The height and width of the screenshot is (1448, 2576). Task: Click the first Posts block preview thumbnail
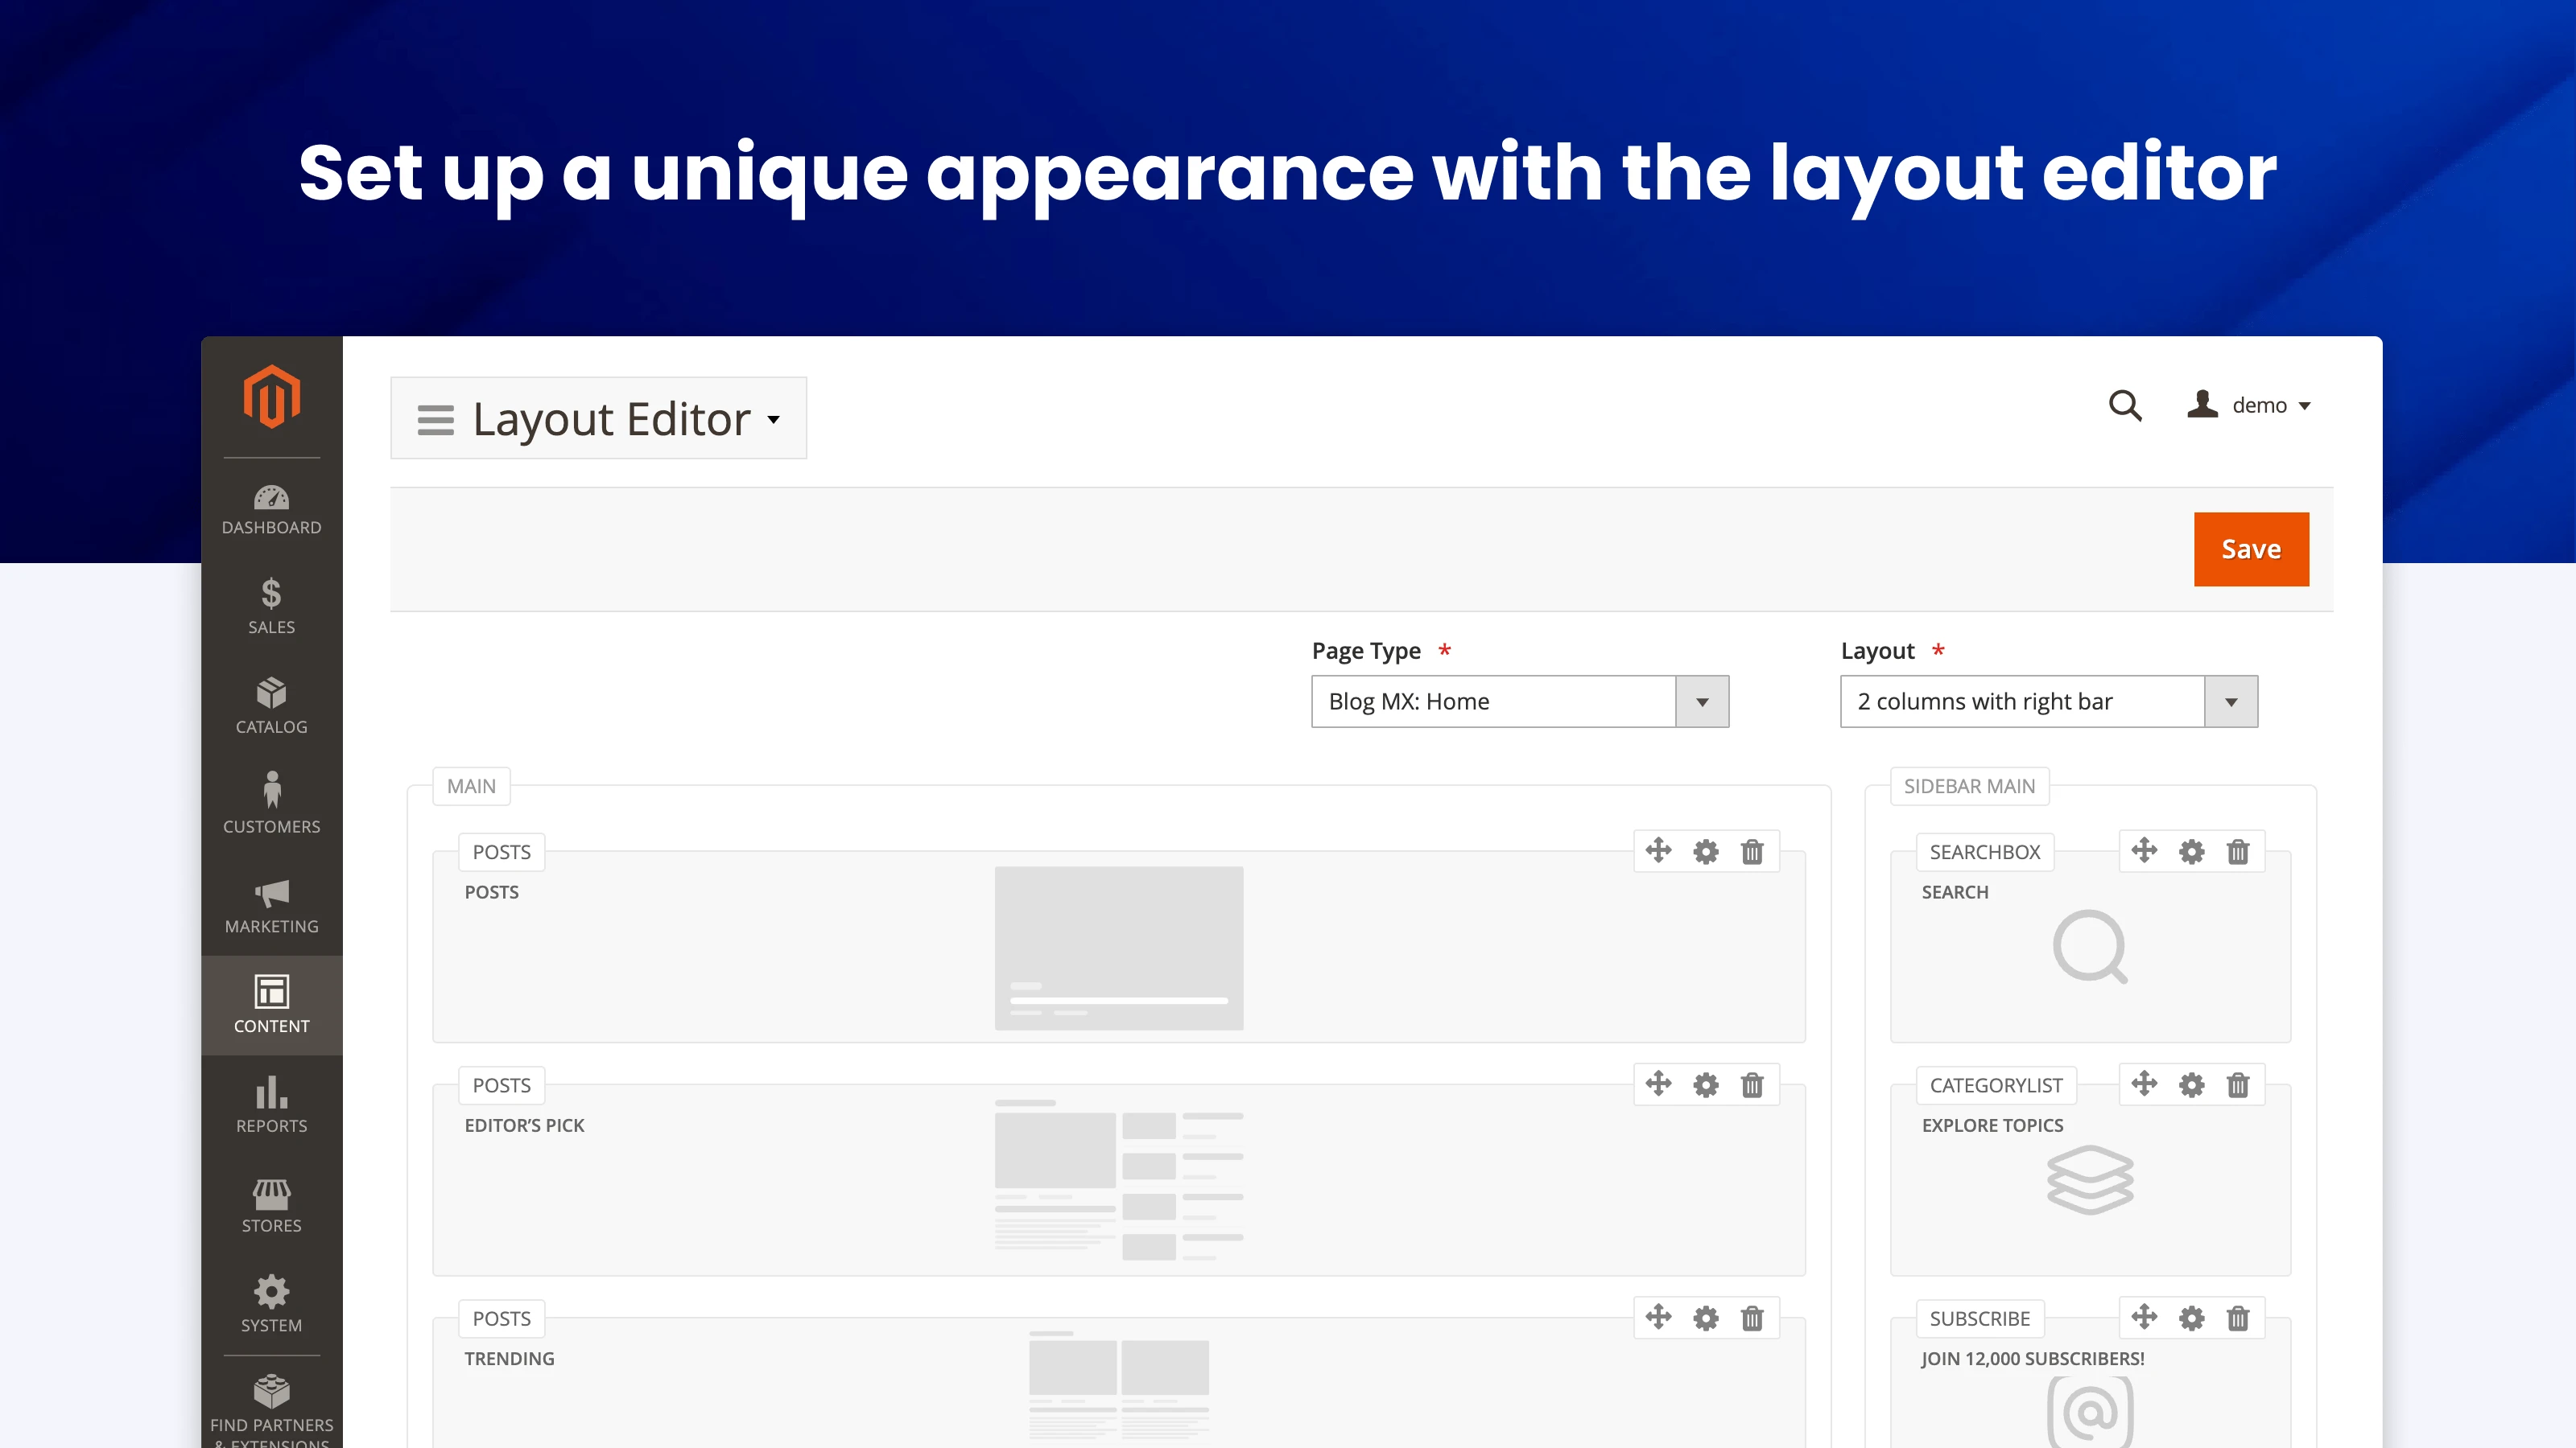(x=1118, y=948)
